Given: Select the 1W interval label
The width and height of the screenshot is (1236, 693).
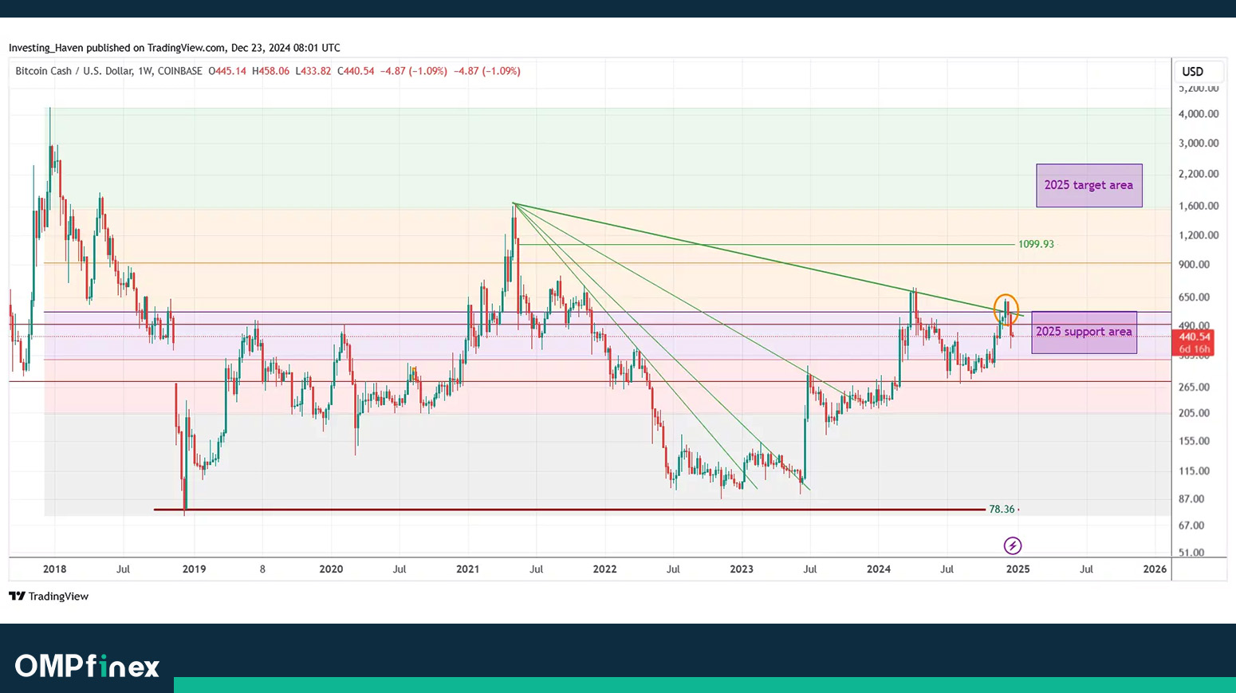Looking at the screenshot, I should pos(144,71).
